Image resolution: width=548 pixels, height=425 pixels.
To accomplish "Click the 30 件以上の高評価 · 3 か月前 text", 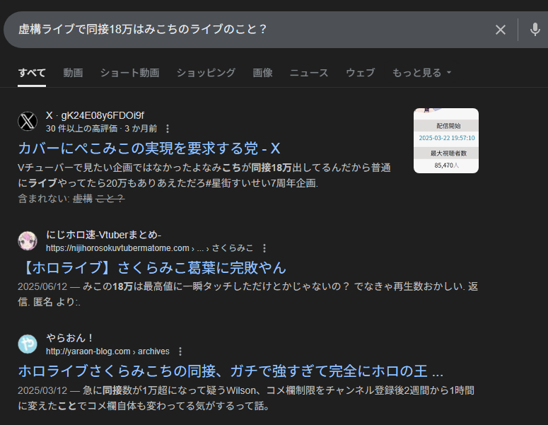I will tap(101, 129).
